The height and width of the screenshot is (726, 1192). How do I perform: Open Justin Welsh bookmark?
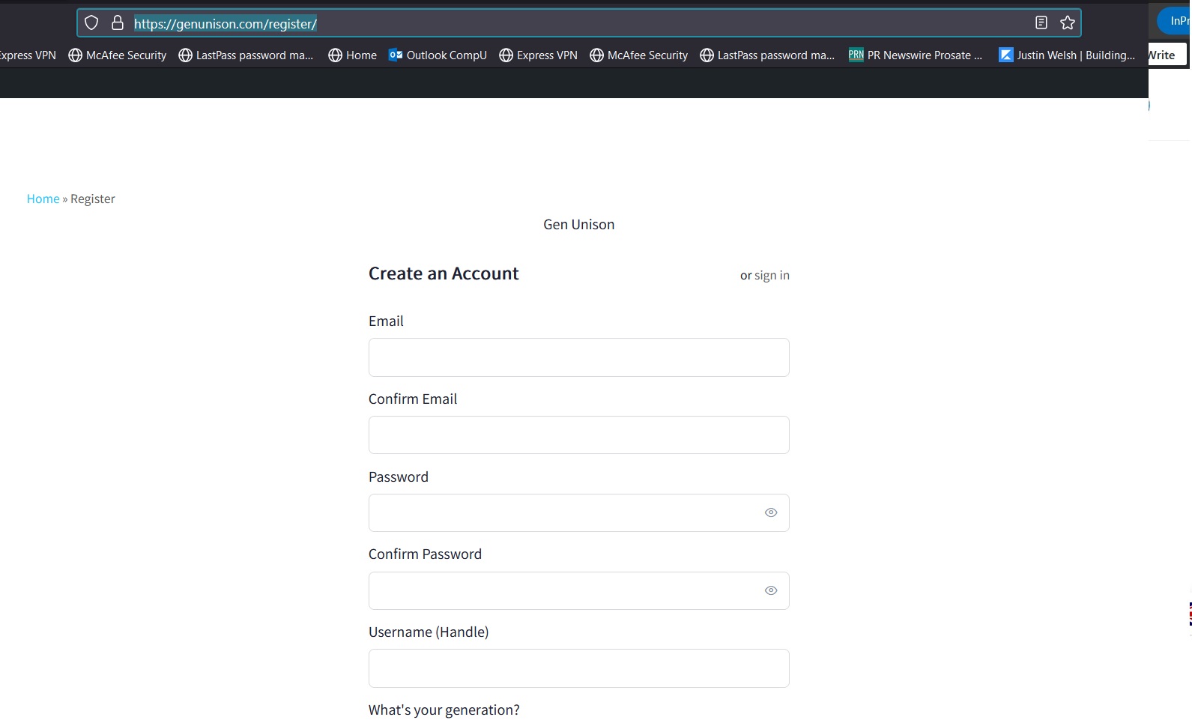coord(1066,55)
